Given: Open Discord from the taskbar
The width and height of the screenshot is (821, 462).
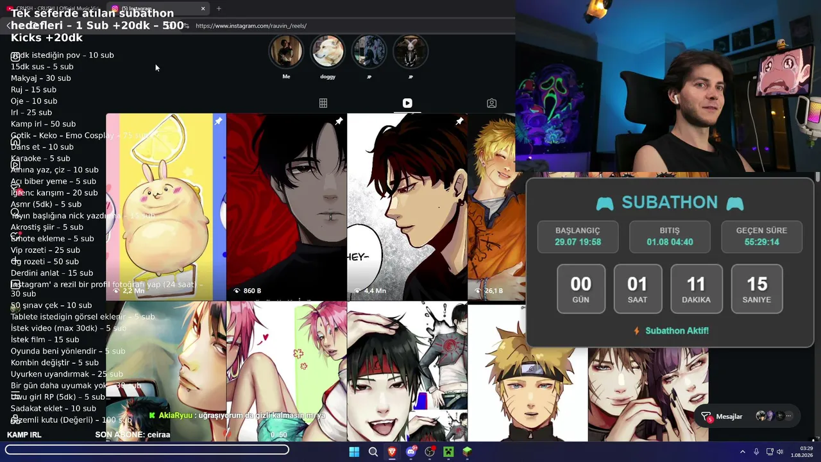Looking at the screenshot, I should coord(411,452).
